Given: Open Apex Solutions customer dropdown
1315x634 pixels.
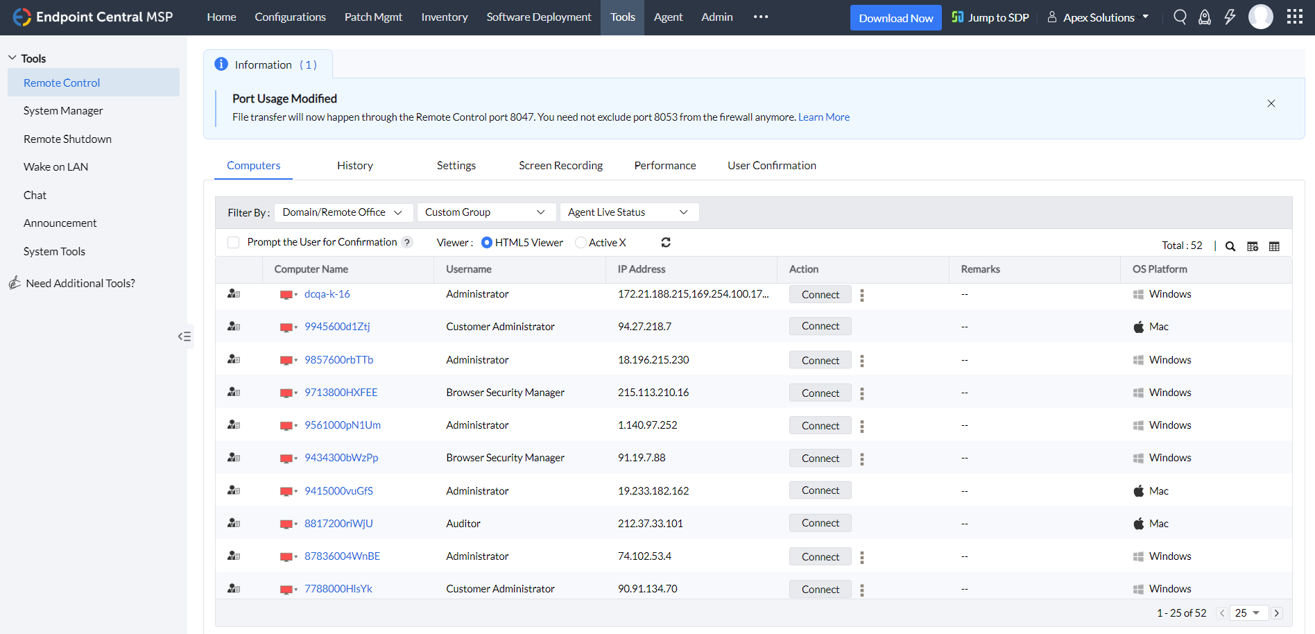Looking at the screenshot, I should (1098, 17).
